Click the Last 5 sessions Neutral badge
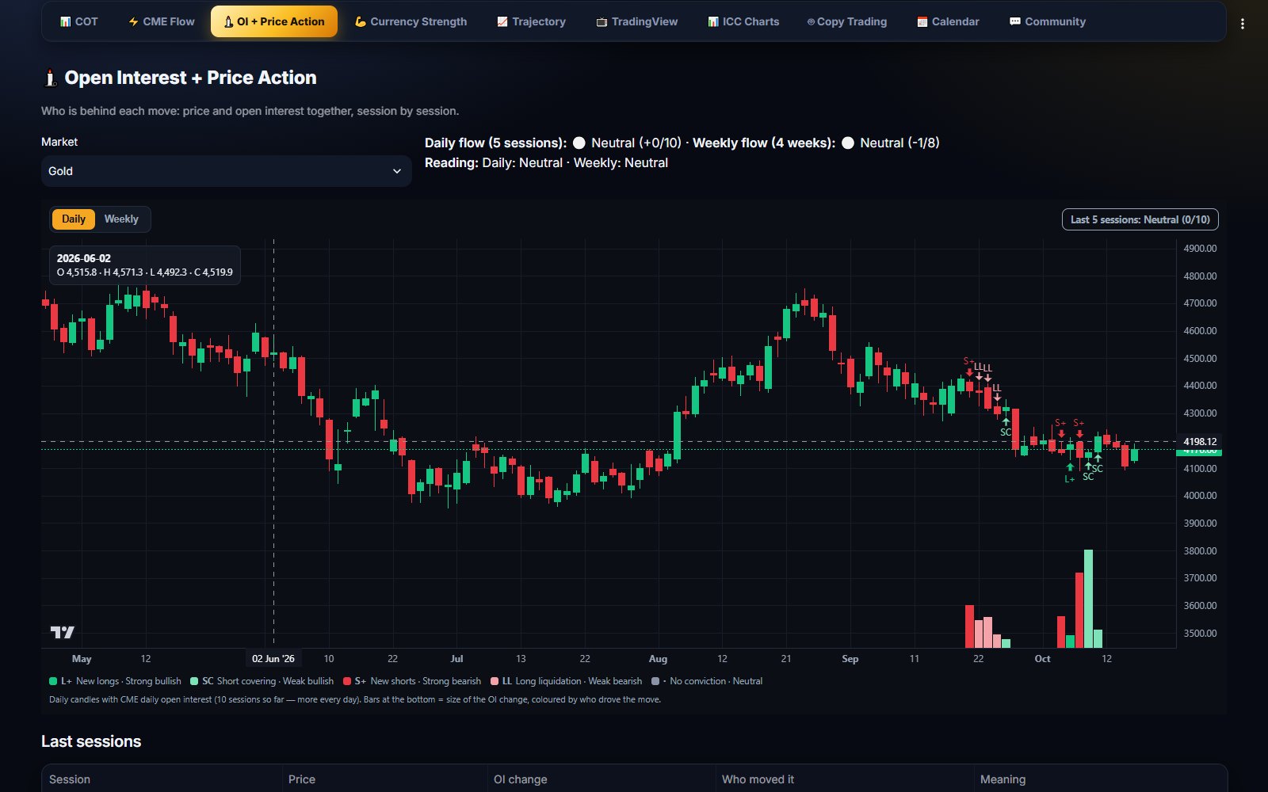The width and height of the screenshot is (1268, 792). (x=1140, y=219)
